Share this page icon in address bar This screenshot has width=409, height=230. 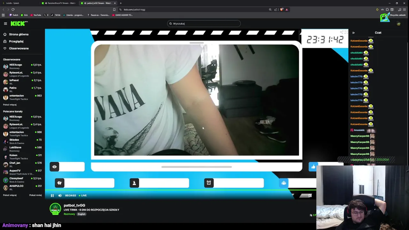(275, 10)
